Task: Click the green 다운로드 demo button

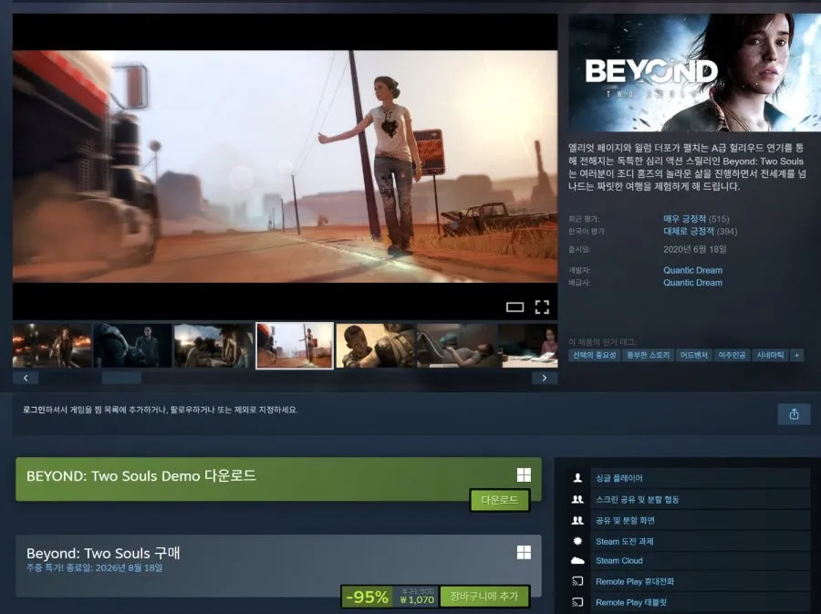Action: point(500,500)
